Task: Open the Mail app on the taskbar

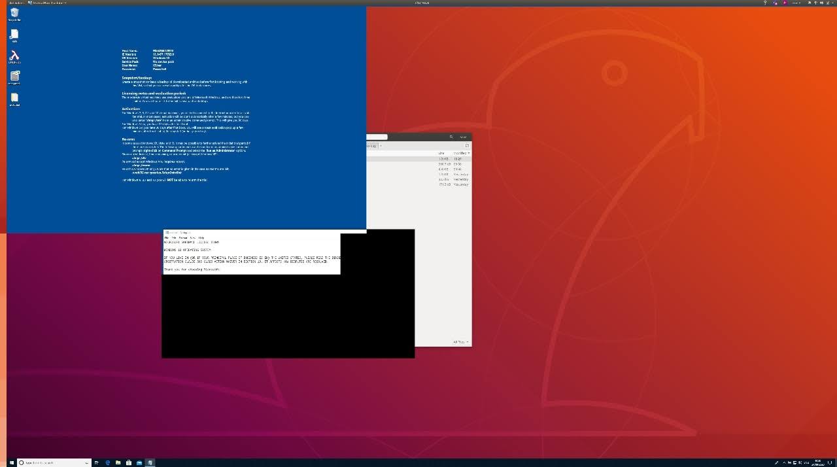Action: (x=139, y=462)
